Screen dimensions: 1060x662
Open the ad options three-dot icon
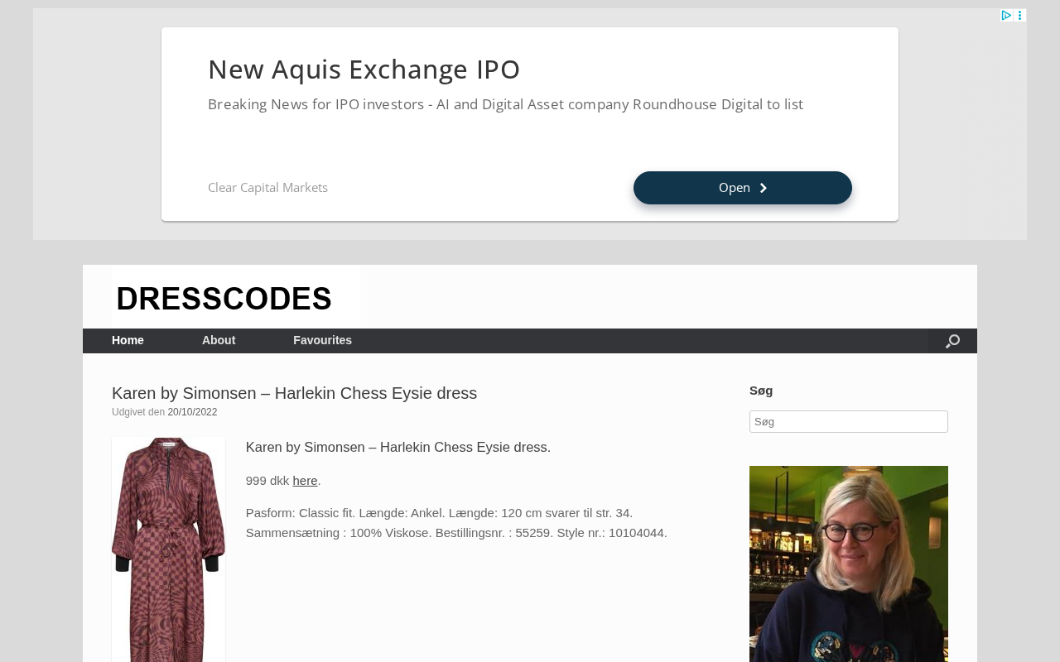1019,15
